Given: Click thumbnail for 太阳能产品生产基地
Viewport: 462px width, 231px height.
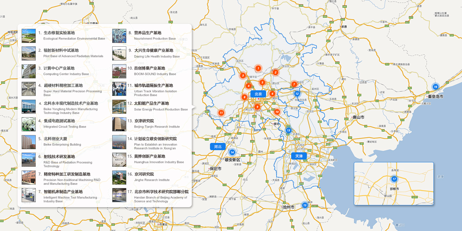Looking at the screenshot, I should click(x=119, y=107).
